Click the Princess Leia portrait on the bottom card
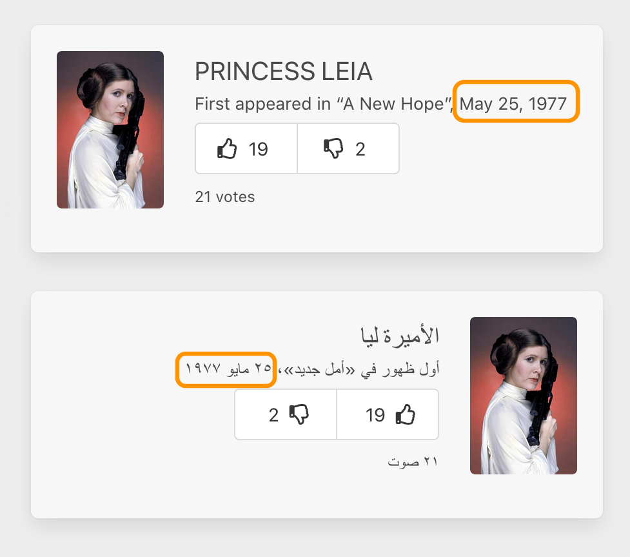Screen dimensions: 630x557 click(524, 395)
